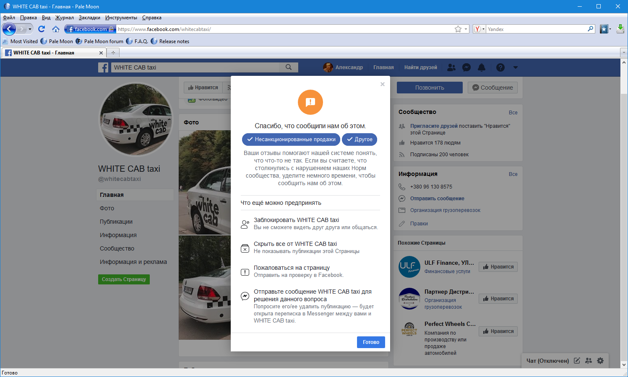Open the Release notes bookmark
Screen dimensions: 628x377
pyautogui.click(x=170, y=41)
